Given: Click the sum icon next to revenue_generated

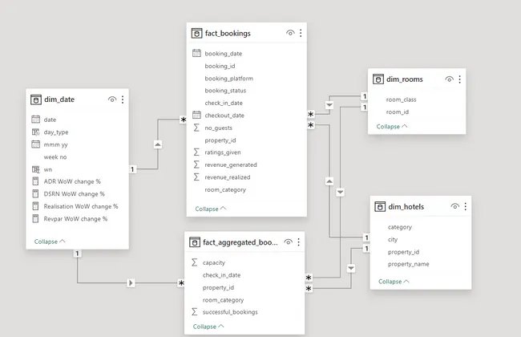Looking at the screenshot, I should [196, 164].
